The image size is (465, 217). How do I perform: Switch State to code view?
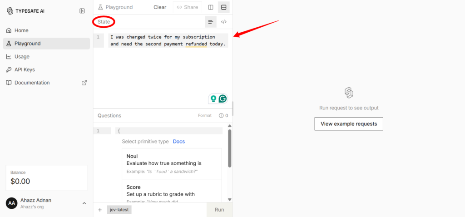(x=224, y=22)
